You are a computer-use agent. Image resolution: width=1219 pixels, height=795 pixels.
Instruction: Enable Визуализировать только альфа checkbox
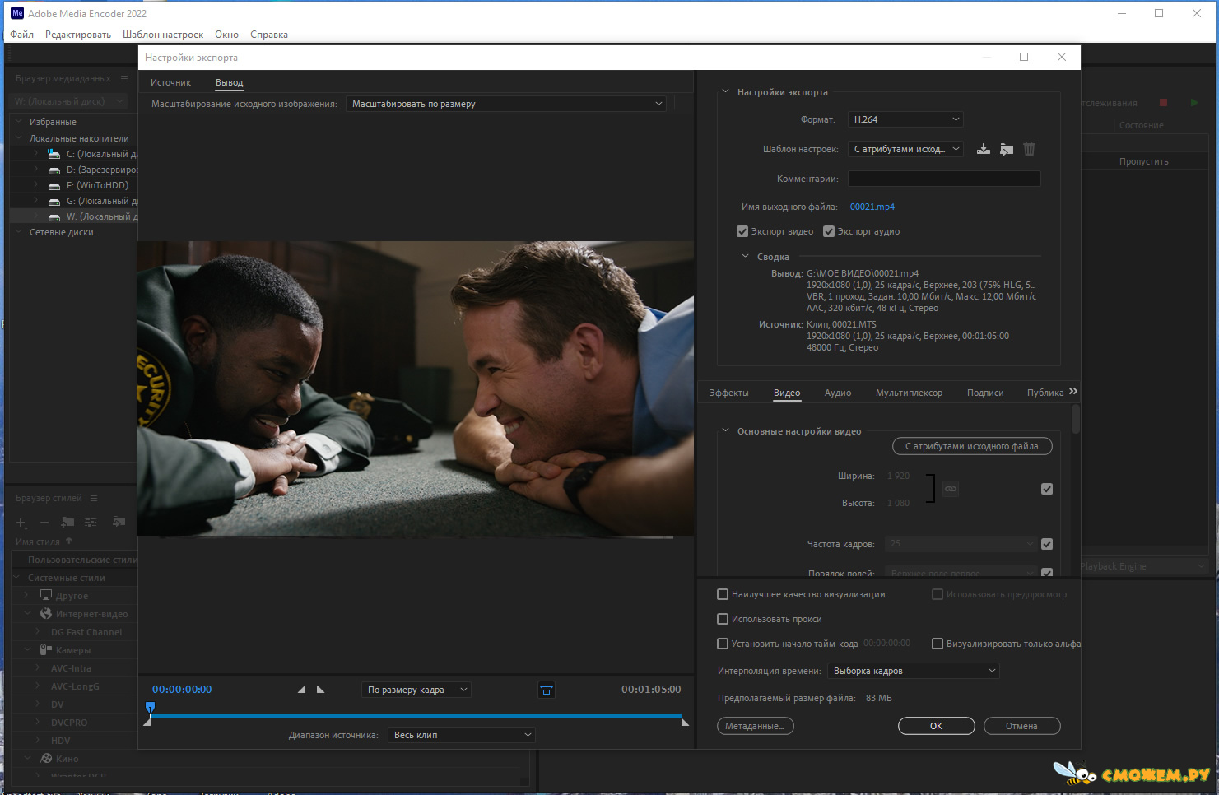coord(938,644)
